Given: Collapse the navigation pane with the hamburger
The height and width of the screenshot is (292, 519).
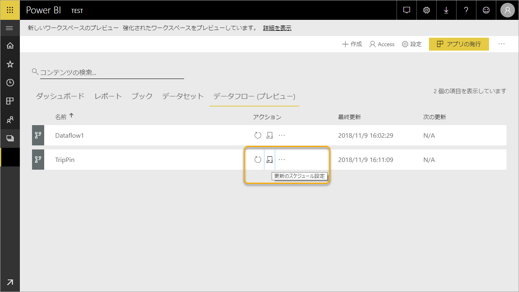Looking at the screenshot, I should click(x=10, y=28).
